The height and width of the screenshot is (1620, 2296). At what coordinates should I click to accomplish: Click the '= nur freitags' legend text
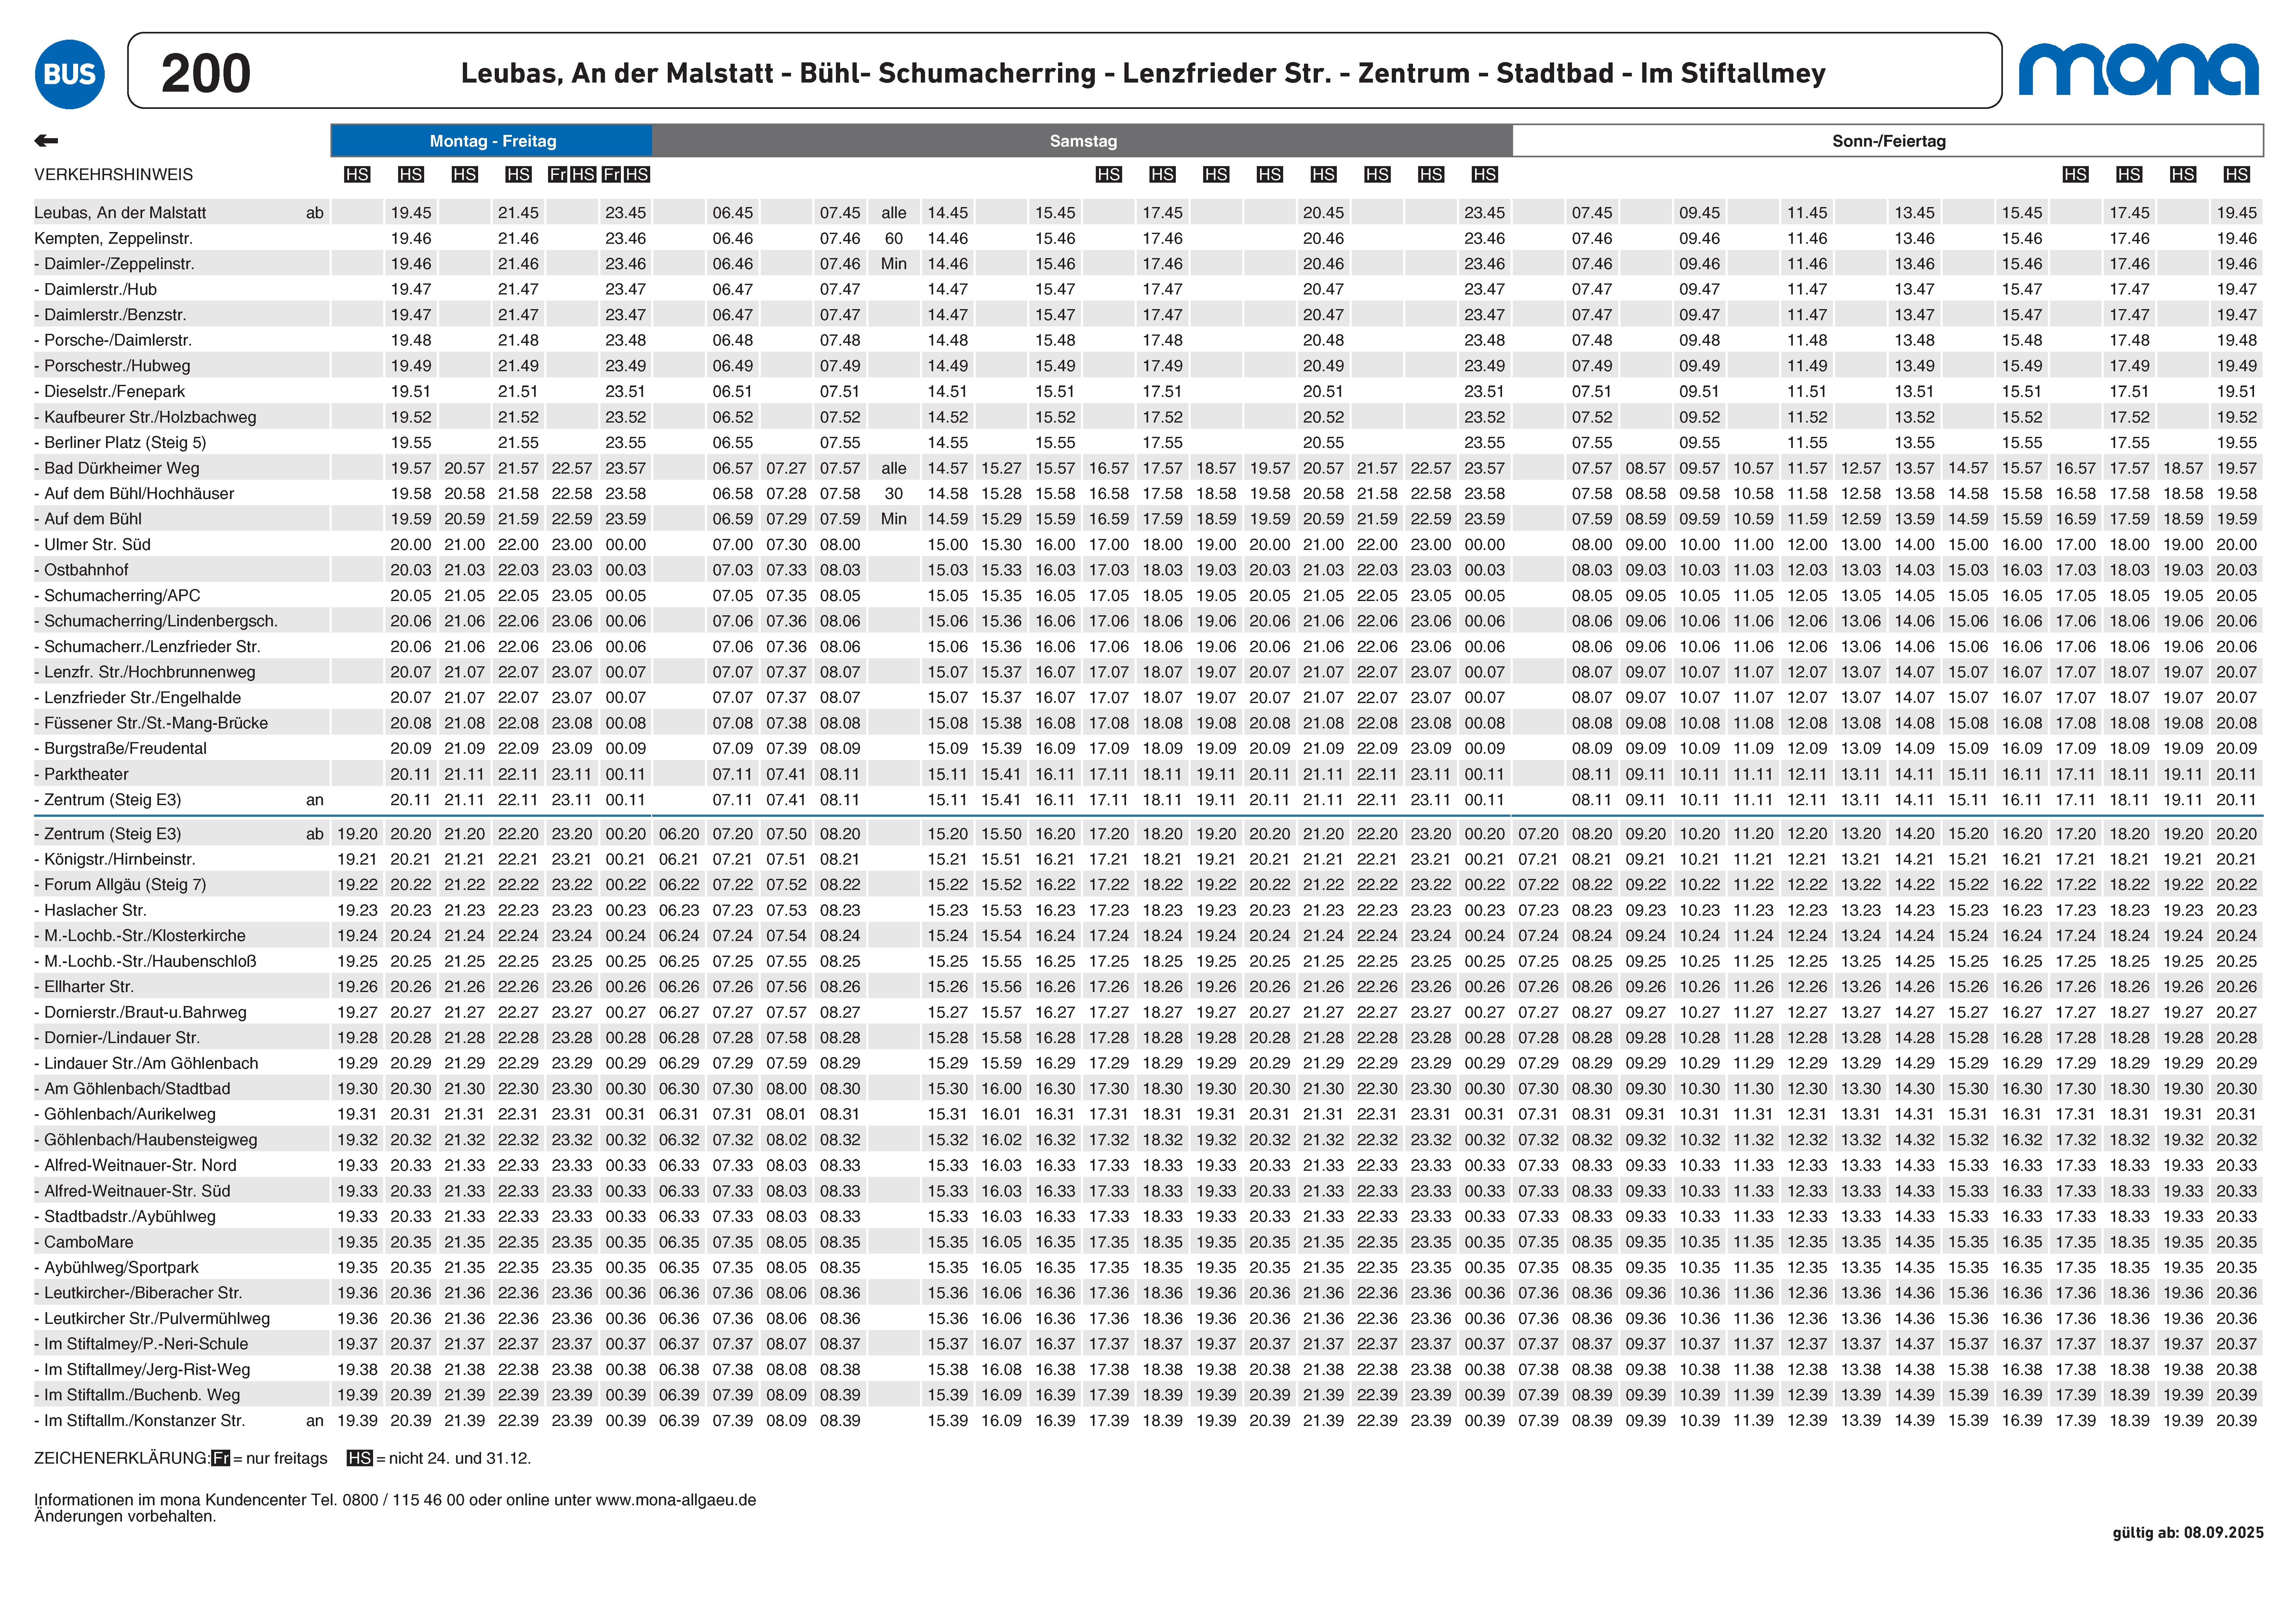[x=280, y=1458]
